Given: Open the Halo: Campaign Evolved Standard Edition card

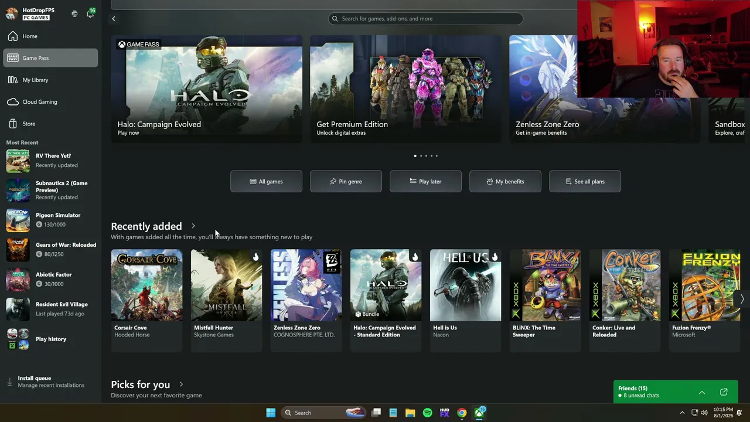Looking at the screenshot, I should (386, 300).
